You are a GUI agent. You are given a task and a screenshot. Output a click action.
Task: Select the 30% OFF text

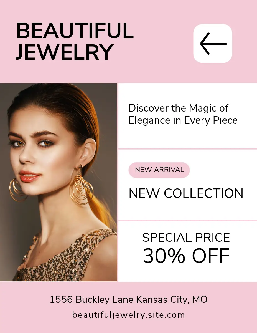(x=186, y=256)
